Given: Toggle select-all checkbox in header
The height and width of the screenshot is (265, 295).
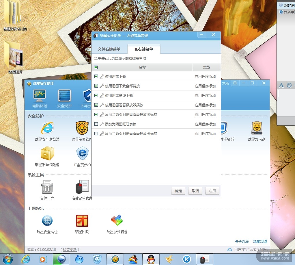Looking at the screenshot, I should coord(96,67).
